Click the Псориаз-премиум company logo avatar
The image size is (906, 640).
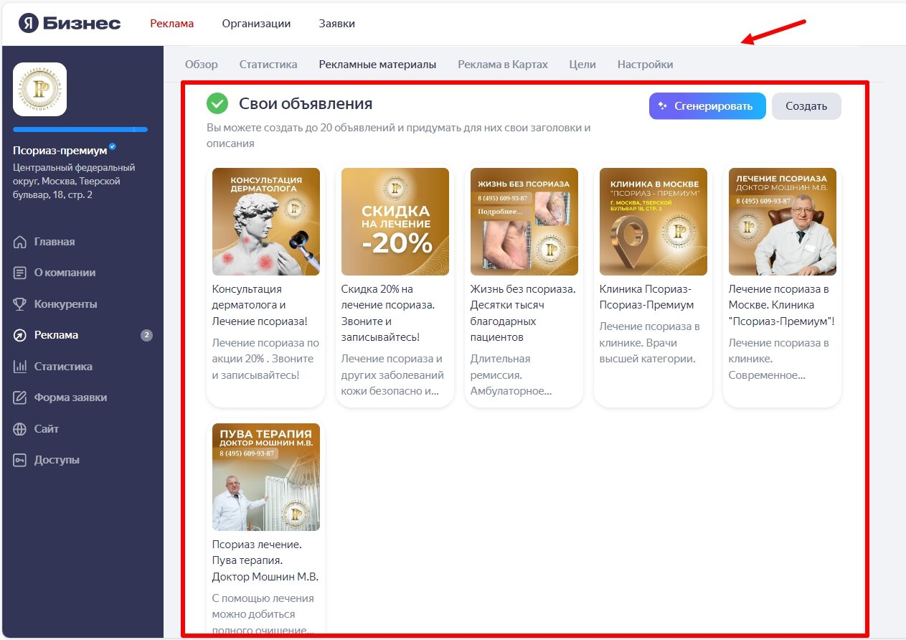(40, 90)
